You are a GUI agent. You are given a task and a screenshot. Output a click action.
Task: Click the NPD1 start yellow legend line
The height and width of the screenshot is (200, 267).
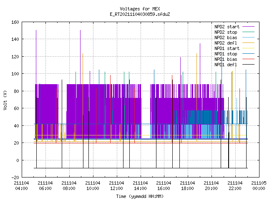[248, 48]
